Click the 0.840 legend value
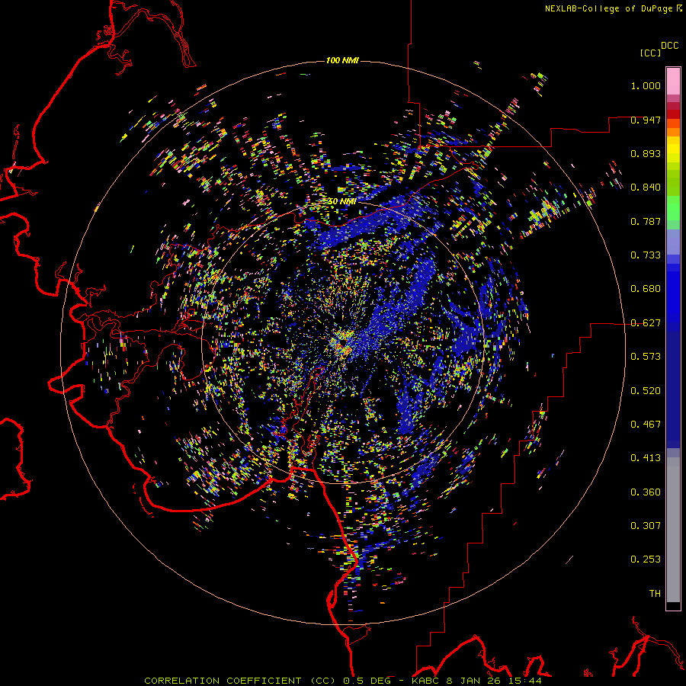This screenshot has height=686, width=686. pyautogui.click(x=646, y=188)
